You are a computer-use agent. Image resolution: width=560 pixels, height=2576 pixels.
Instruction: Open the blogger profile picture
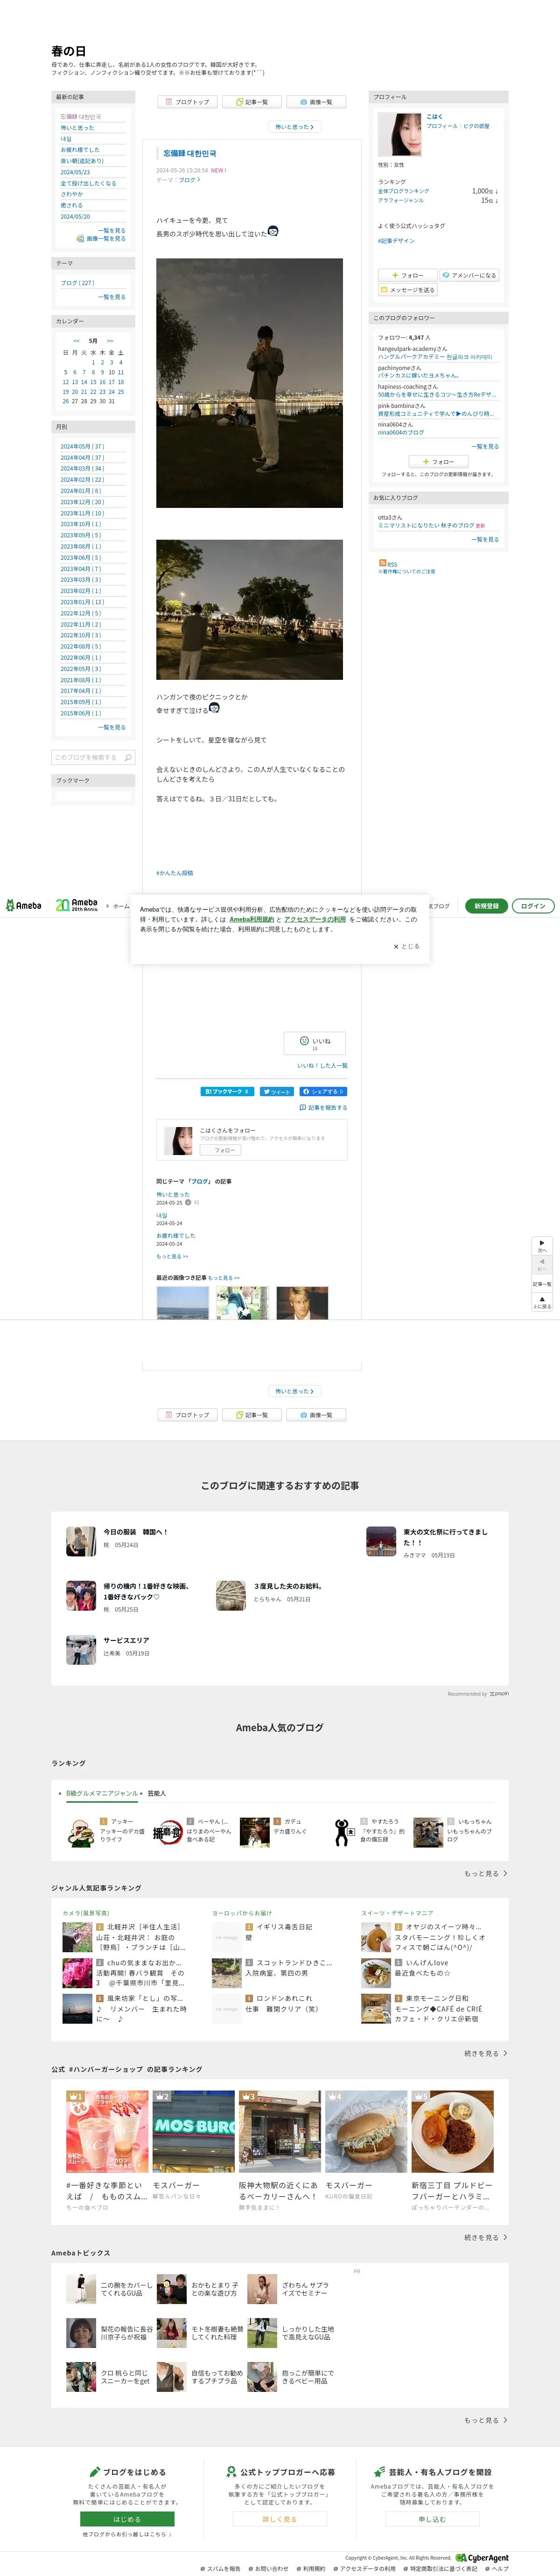click(399, 135)
